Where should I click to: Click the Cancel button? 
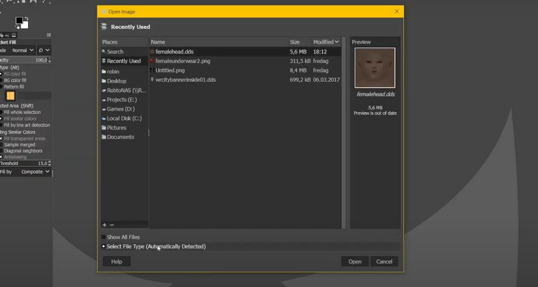(384, 262)
